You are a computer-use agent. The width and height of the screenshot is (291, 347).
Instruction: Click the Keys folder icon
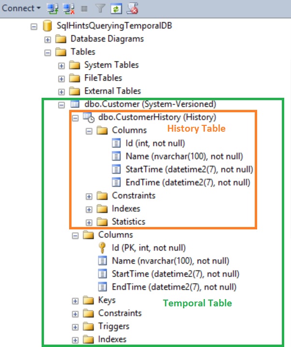tap(88, 301)
